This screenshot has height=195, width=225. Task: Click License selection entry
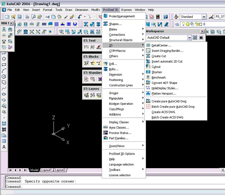point(124,175)
